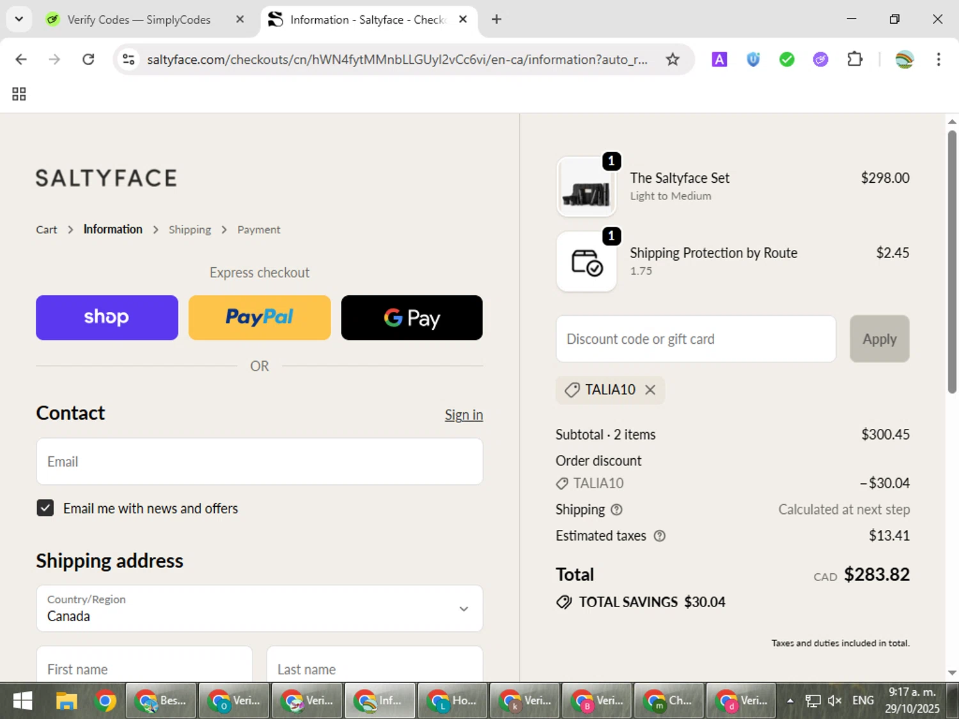
Task: Click the browser forward arrow
Action: (x=55, y=59)
